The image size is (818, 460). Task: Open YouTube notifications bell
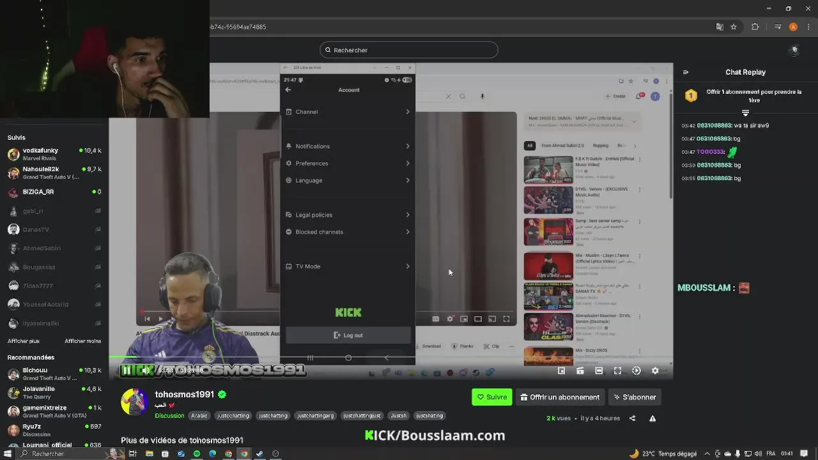[x=639, y=96]
